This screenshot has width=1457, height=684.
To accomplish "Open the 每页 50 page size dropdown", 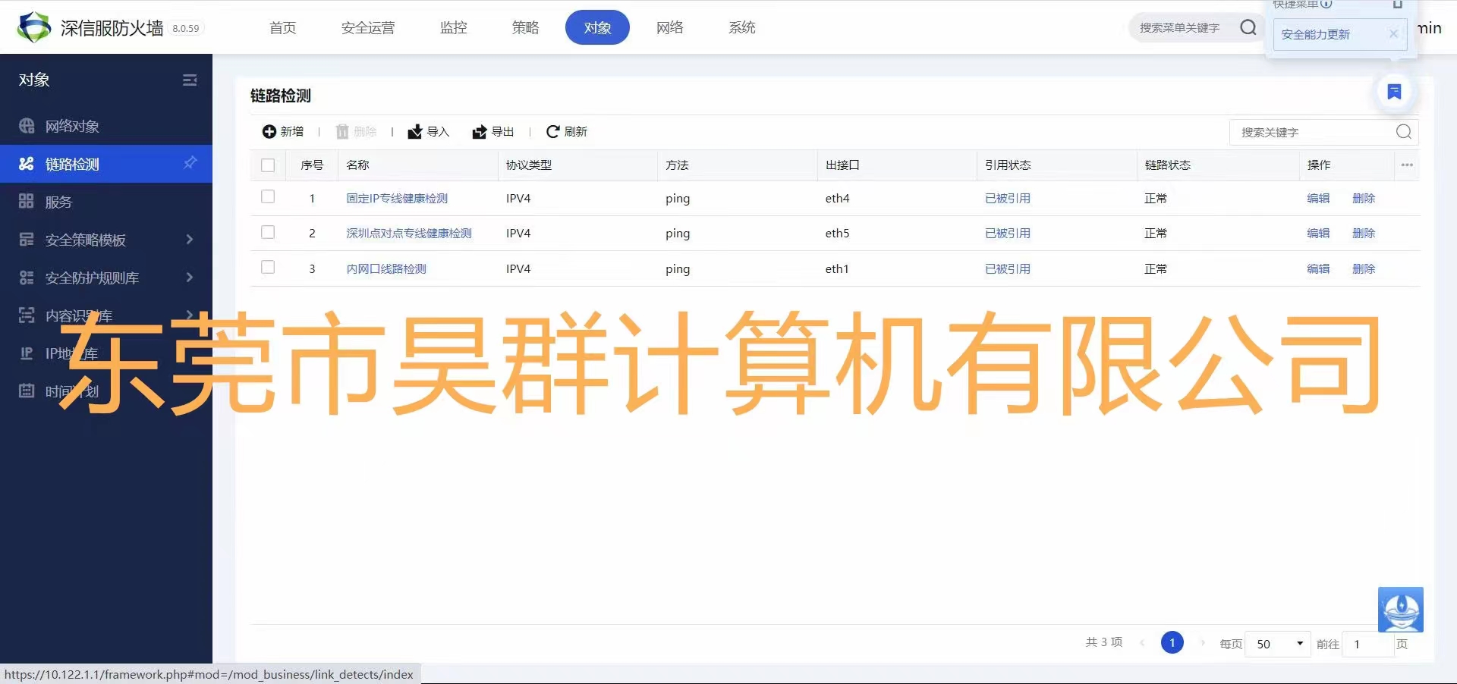I will [1279, 644].
